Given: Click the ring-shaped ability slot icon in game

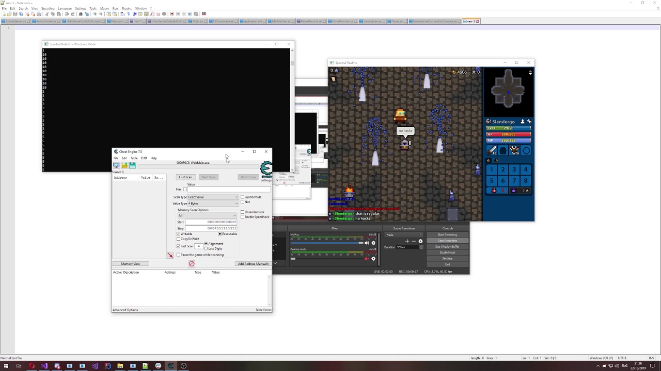Looking at the screenshot, I should point(526,150).
